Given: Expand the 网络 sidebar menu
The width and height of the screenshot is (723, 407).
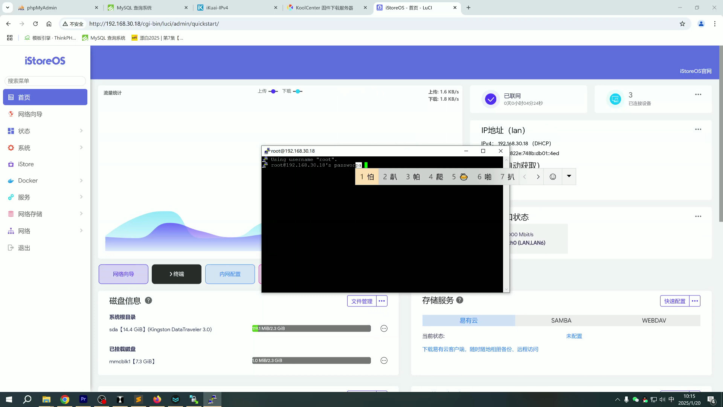Looking at the screenshot, I should click(x=45, y=231).
